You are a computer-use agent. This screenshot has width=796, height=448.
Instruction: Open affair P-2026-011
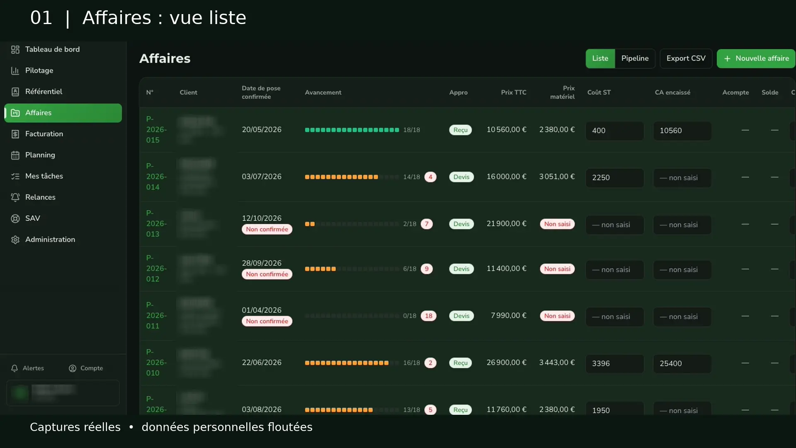click(156, 315)
